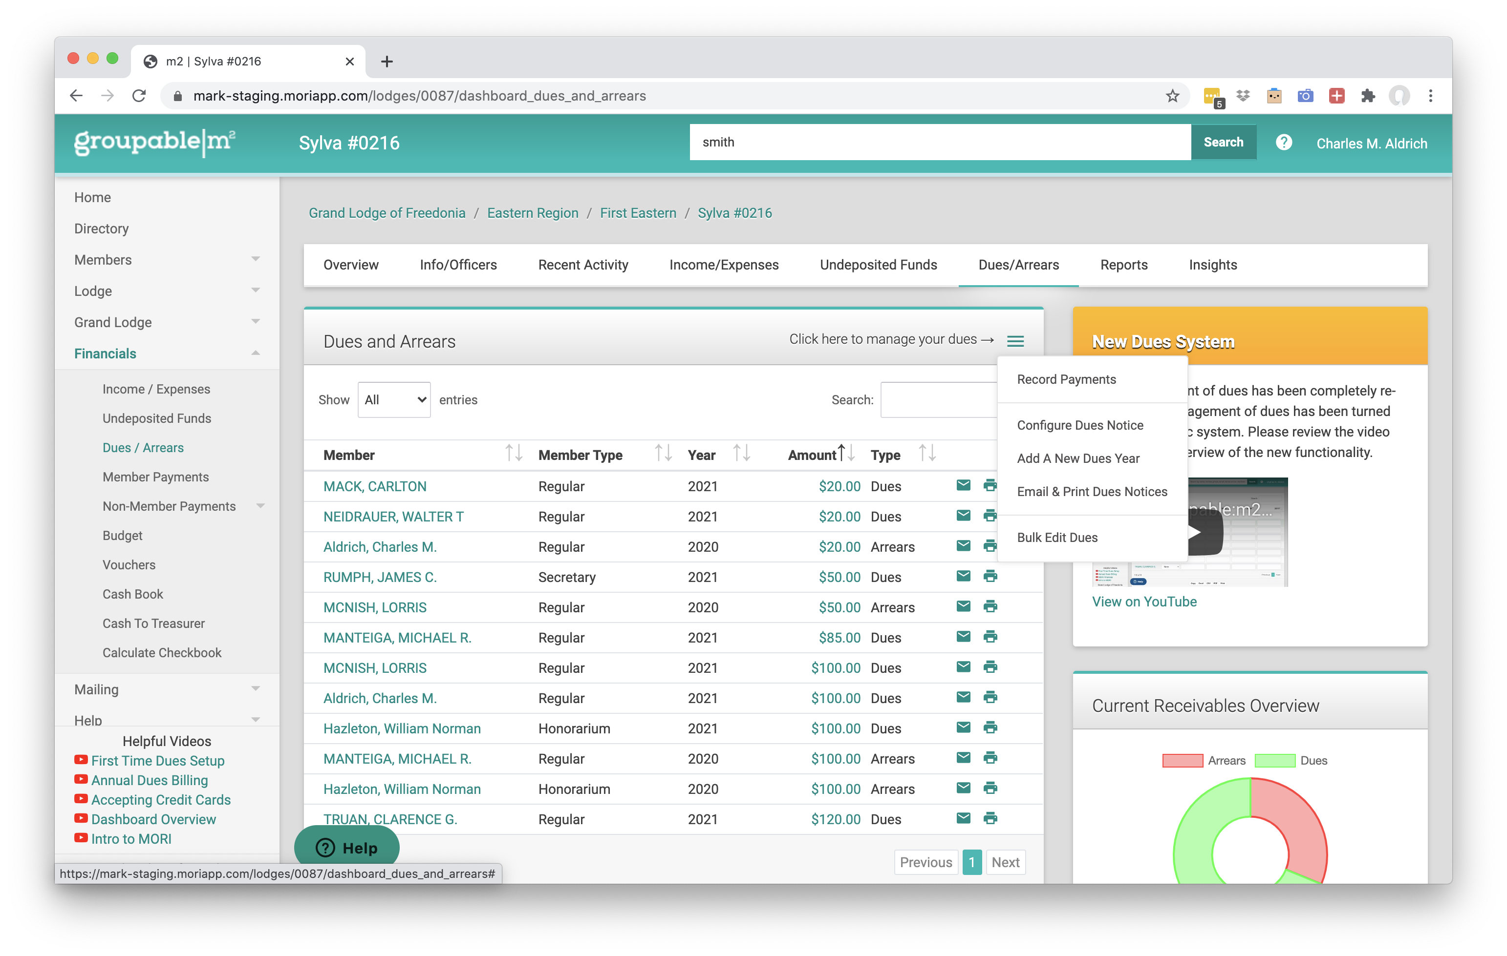1507x956 pixels.
Task: Click the print icon for RUMPH, JAMES C. row
Action: (x=990, y=576)
